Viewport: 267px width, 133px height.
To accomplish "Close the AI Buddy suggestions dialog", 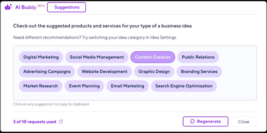I will 243,122.
